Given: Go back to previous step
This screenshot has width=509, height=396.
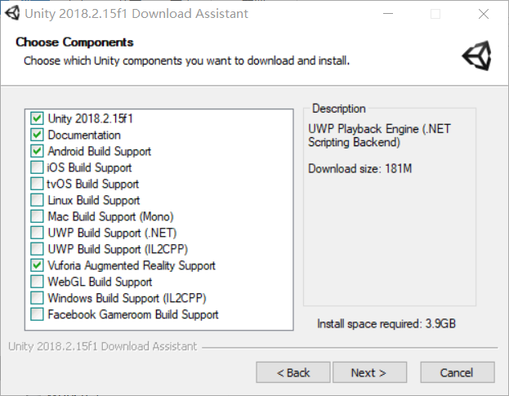Looking at the screenshot, I should point(293,372).
